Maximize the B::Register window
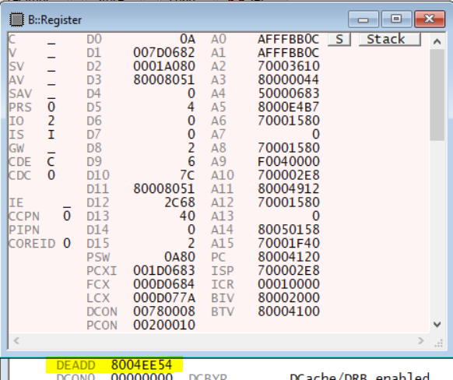453x380 pixels. pos(396,19)
